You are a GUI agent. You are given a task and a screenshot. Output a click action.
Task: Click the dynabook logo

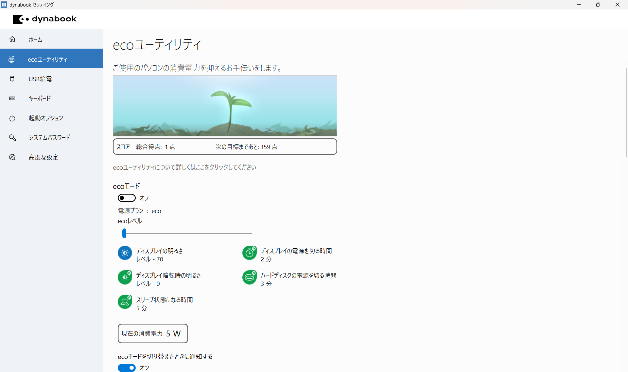(x=44, y=19)
